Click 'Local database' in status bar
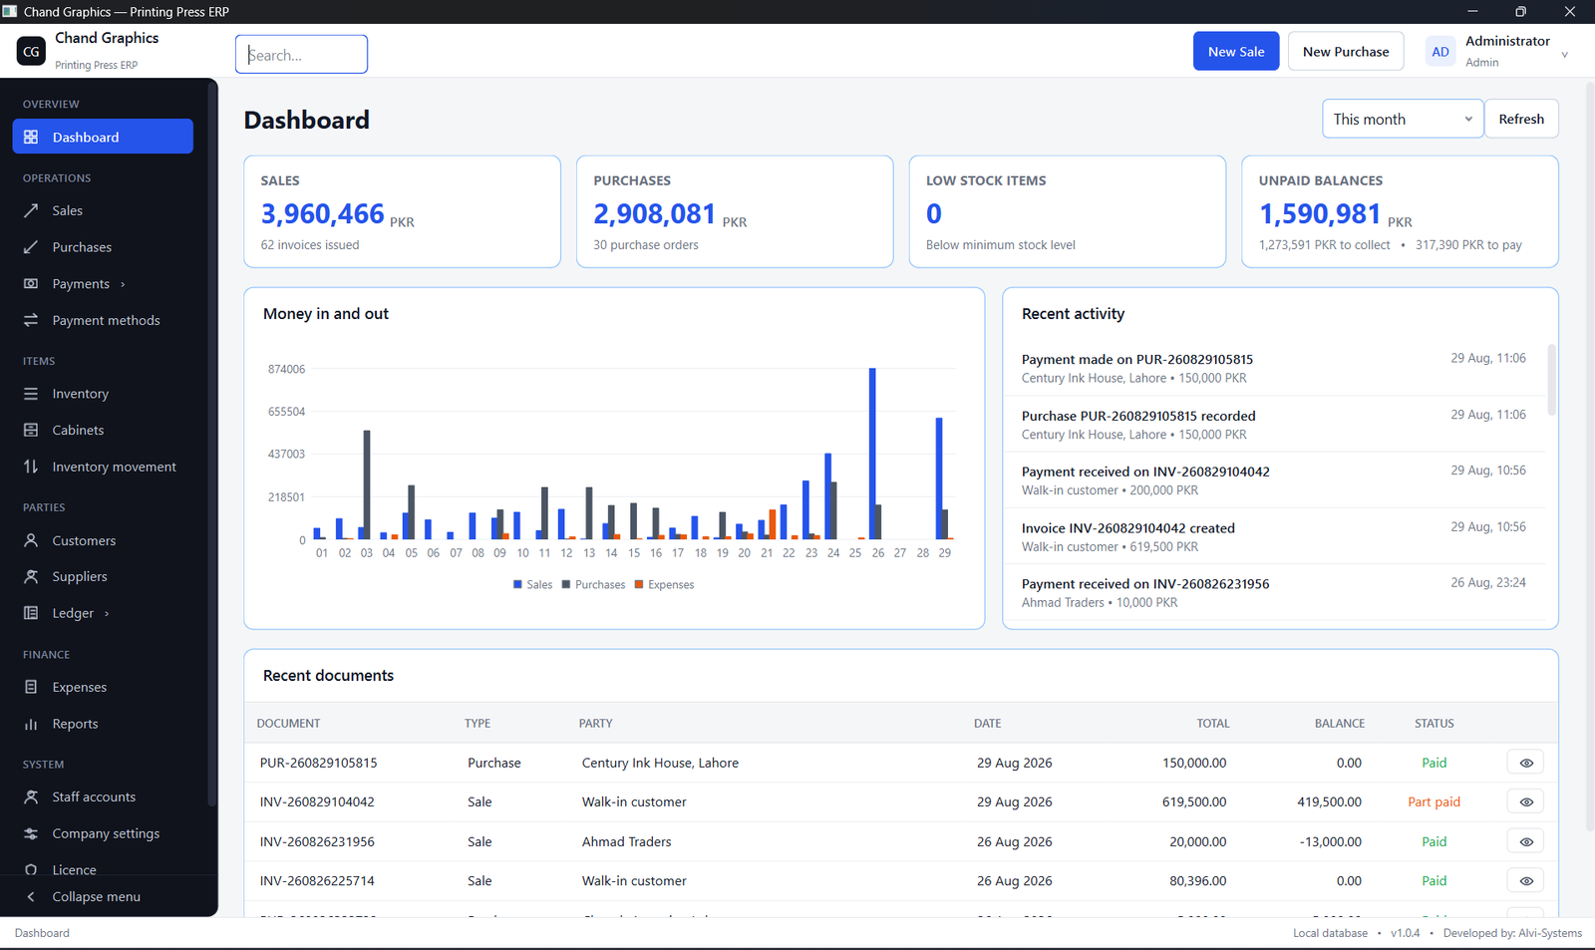The width and height of the screenshot is (1595, 950). pos(1330,933)
